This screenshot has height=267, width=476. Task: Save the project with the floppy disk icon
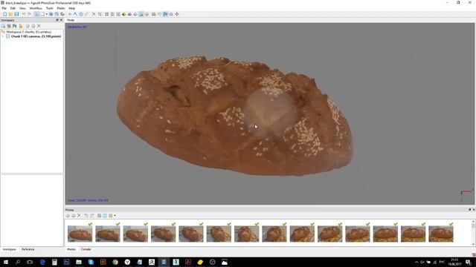point(16,14)
